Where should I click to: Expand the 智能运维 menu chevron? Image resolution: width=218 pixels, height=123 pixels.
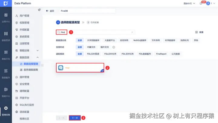point(38,50)
